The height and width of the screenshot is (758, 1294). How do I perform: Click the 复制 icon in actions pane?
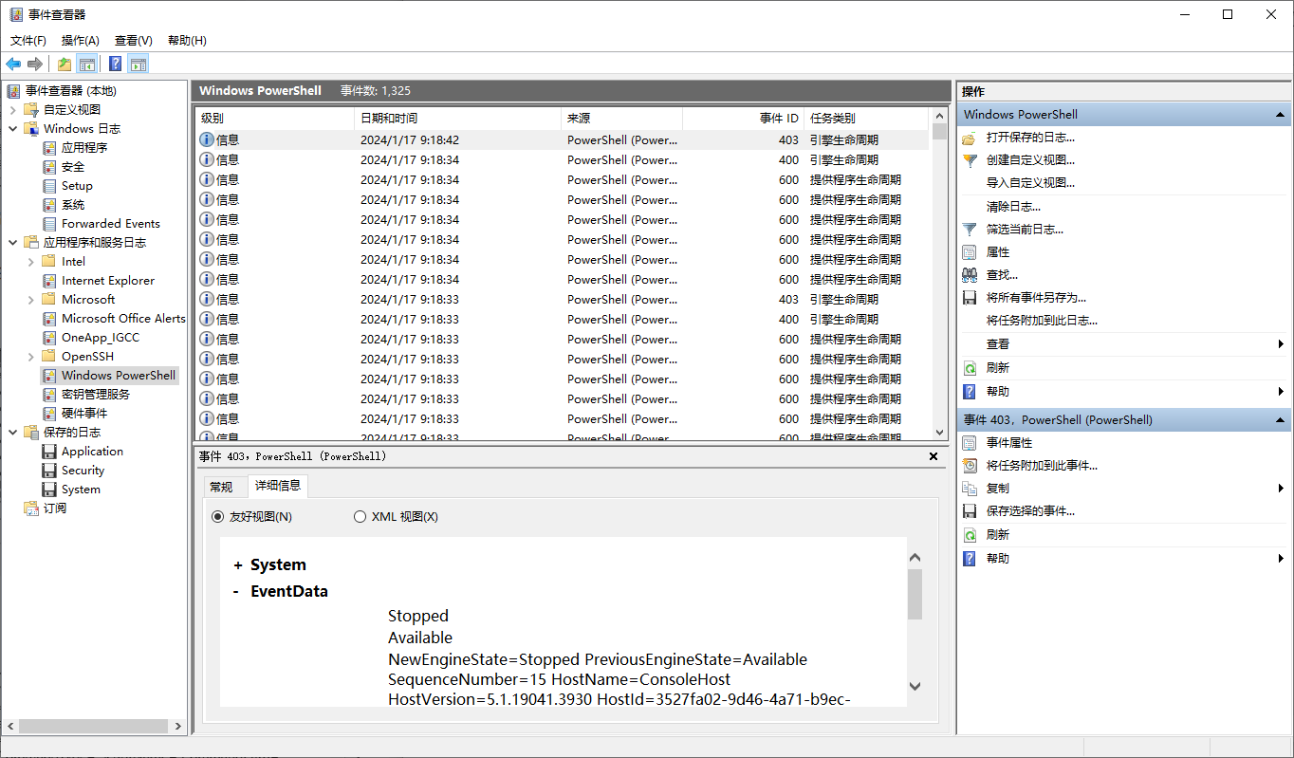970,489
